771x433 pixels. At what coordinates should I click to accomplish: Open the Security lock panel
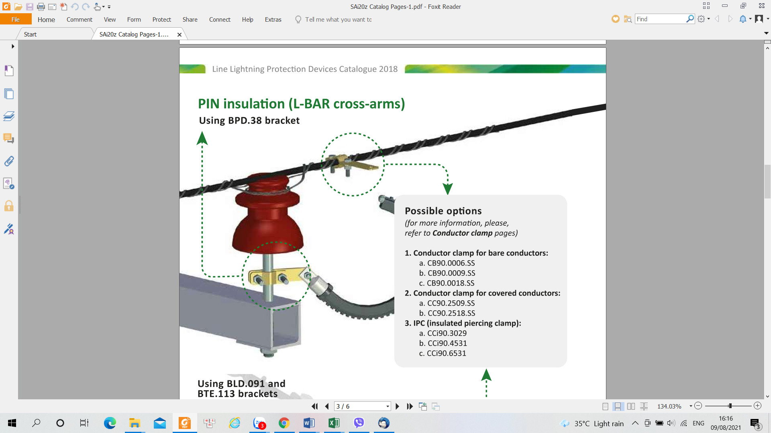click(9, 206)
